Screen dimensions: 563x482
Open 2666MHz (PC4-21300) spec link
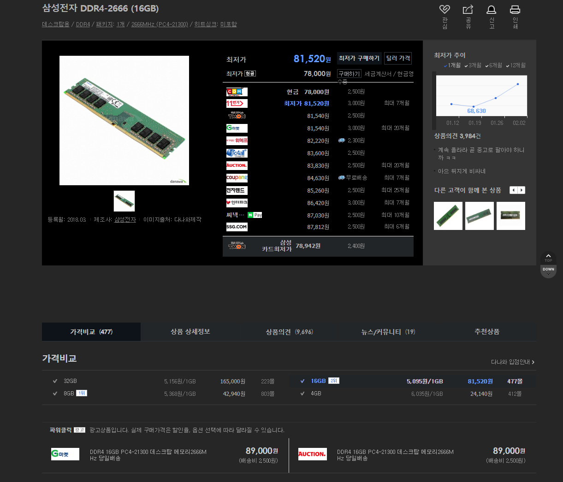tap(160, 24)
